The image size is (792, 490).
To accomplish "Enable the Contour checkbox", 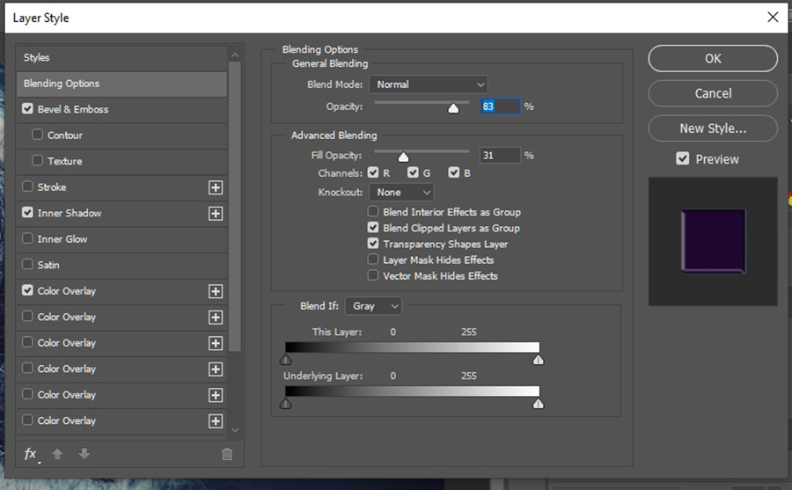I will (x=38, y=135).
